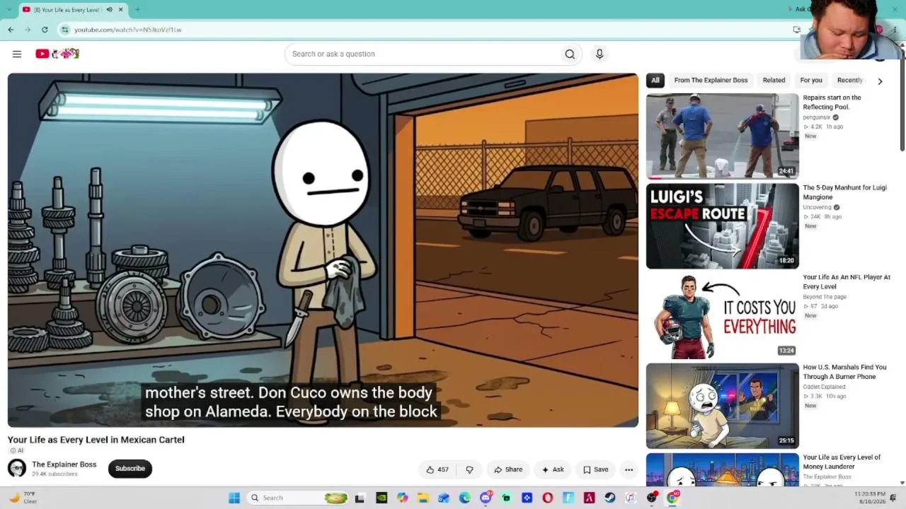Open Discord from taskbar
906x509 pixels.
point(486,498)
